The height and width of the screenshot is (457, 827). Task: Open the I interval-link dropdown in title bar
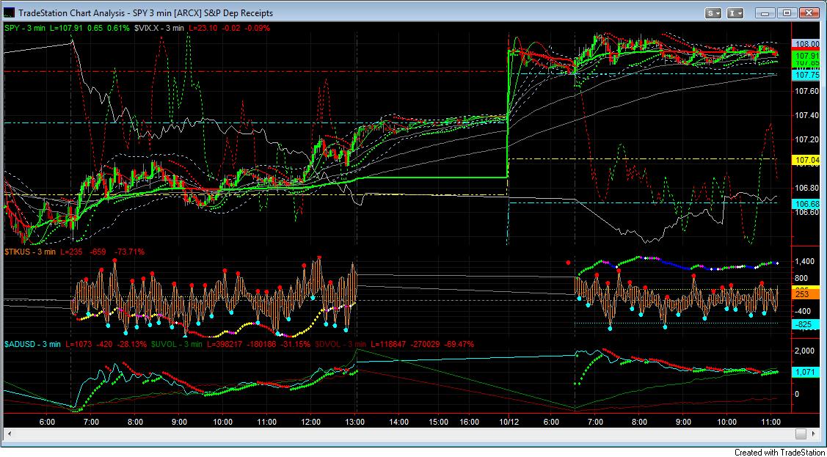735,12
